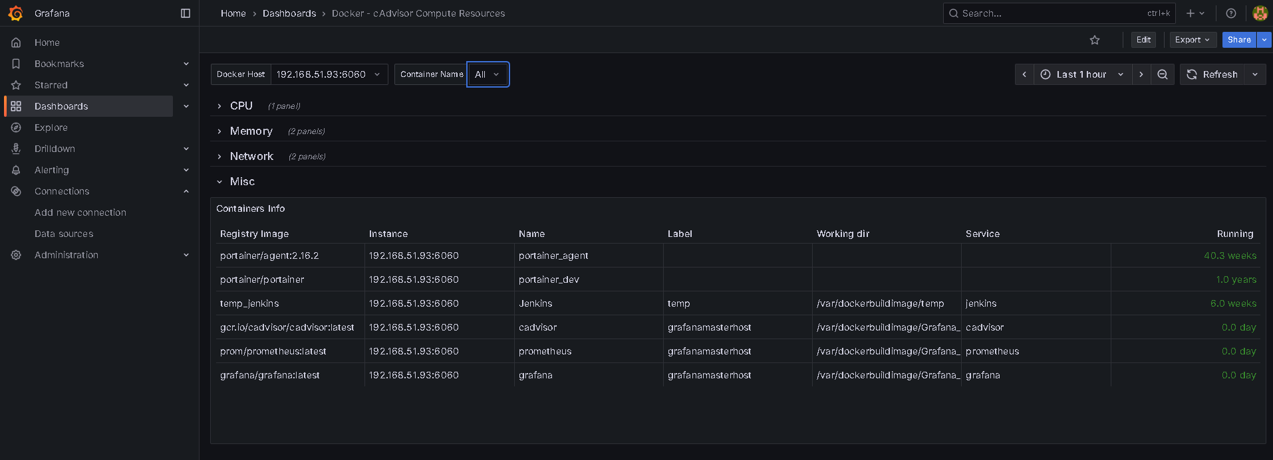
Task: Click Add new connection link
Action: 80,212
